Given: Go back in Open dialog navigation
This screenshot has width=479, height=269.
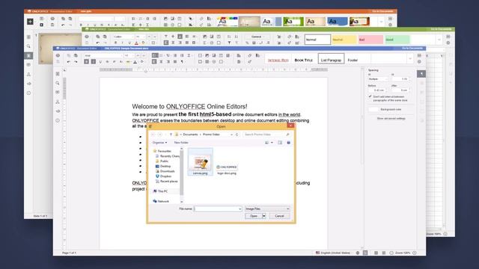Looking at the screenshot, I should pyautogui.click(x=153, y=134).
